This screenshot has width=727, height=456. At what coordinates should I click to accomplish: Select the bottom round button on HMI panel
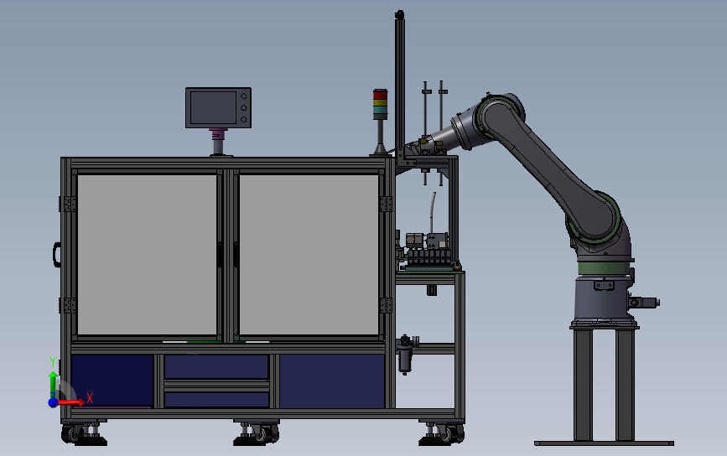244,120
